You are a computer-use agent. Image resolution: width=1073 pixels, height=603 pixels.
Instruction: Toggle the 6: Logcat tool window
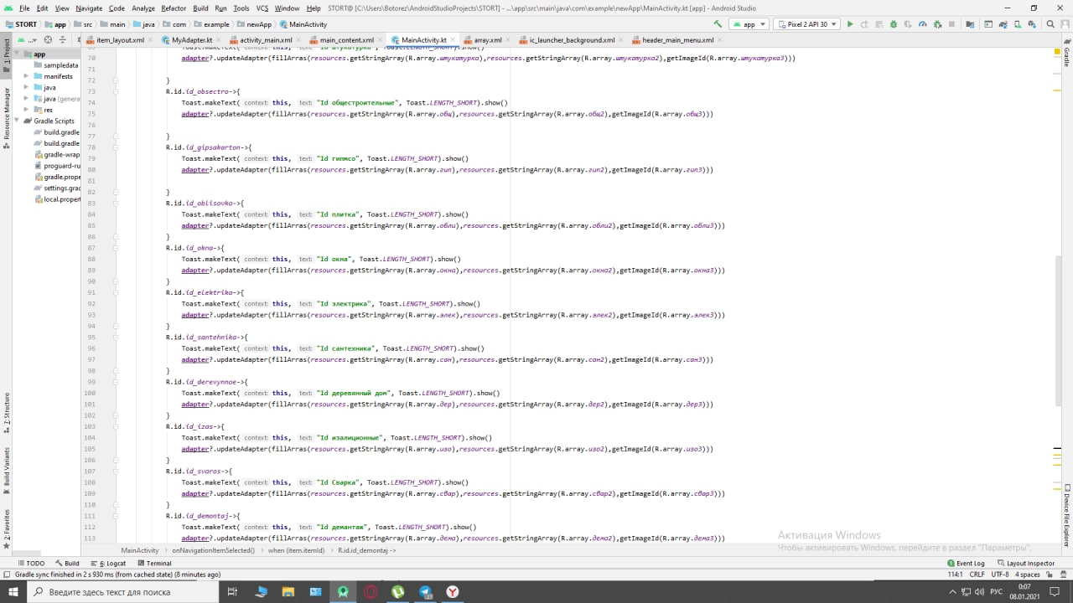point(107,564)
